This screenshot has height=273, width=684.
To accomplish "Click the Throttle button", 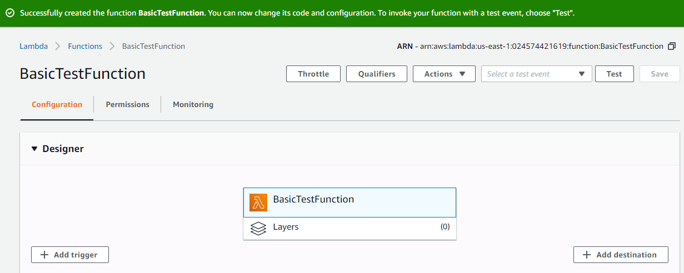I will [313, 74].
